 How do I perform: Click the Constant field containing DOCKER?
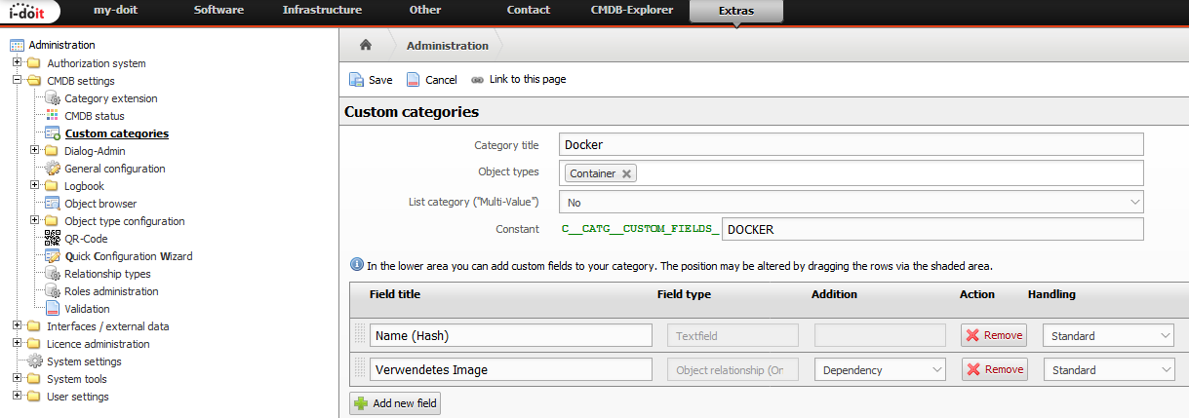(x=931, y=229)
